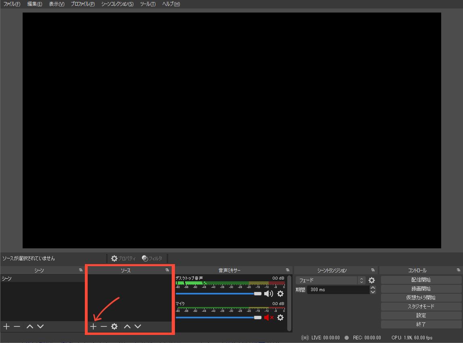Mute the desktop audio speaker

(268, 294)
